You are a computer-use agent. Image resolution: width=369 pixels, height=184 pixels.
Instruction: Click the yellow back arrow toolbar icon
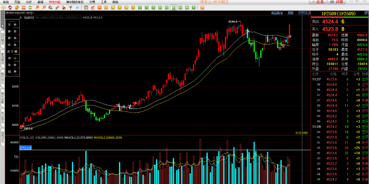(x=3, y=7)
